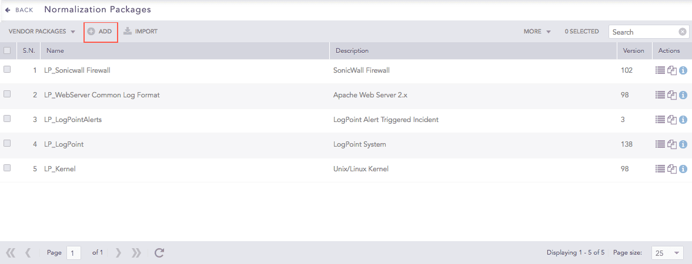Open the Vendor Packages dropdown

point(42,32)
